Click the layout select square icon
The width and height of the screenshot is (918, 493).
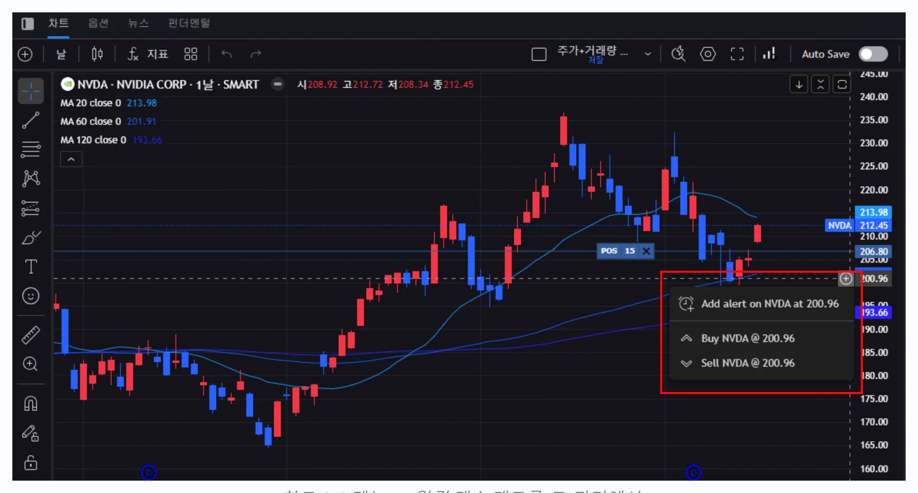point(539,54)
